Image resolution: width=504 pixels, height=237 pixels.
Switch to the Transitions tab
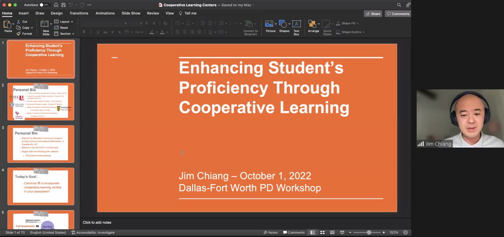pyautogui.click(x=79, y=13)
